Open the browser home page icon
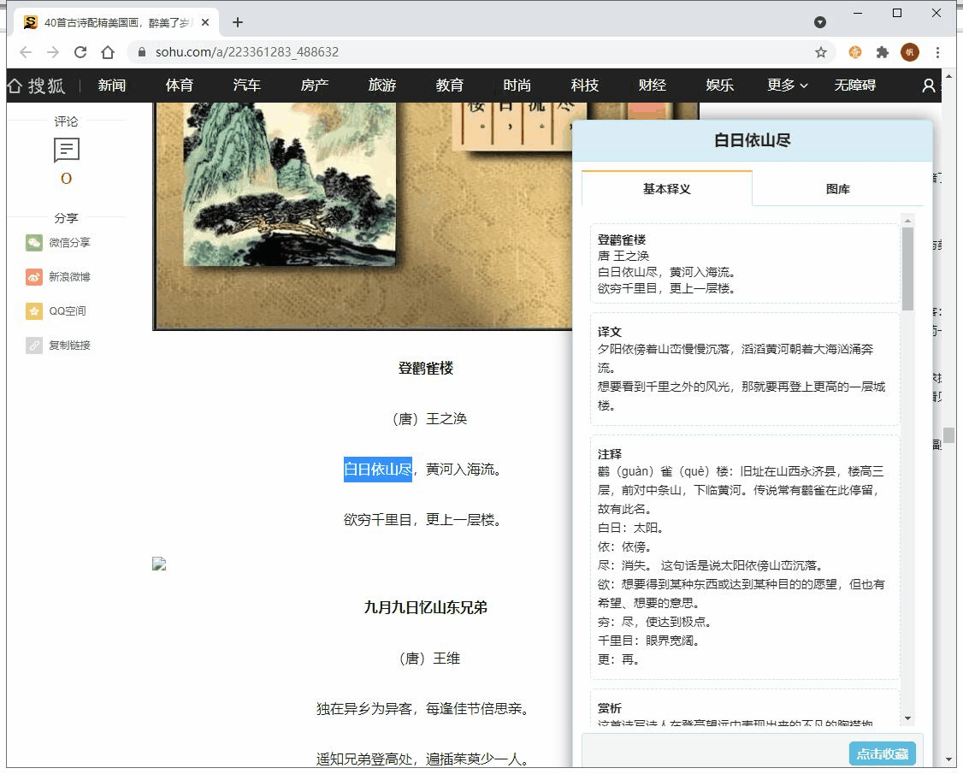 [108, 52]
